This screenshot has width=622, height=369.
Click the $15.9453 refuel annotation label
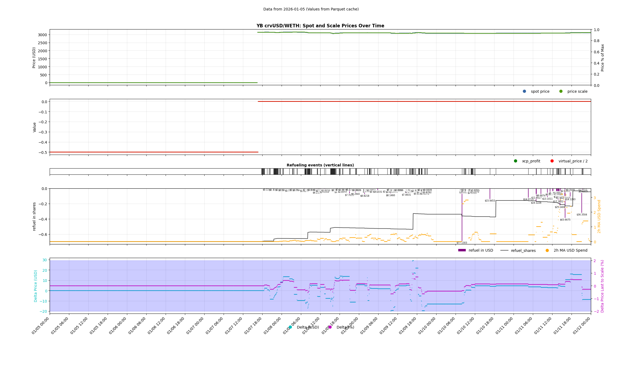[490, 201]
